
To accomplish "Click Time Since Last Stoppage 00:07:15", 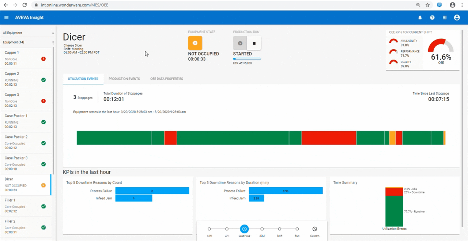I will (x=431, y=97).
